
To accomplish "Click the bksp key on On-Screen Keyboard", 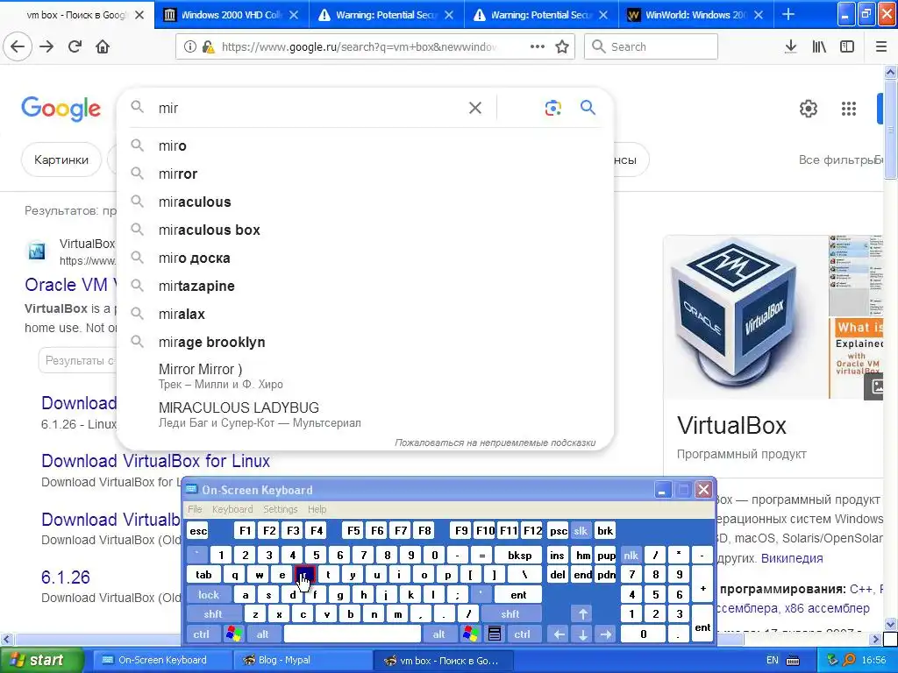I will coord(519,555).
